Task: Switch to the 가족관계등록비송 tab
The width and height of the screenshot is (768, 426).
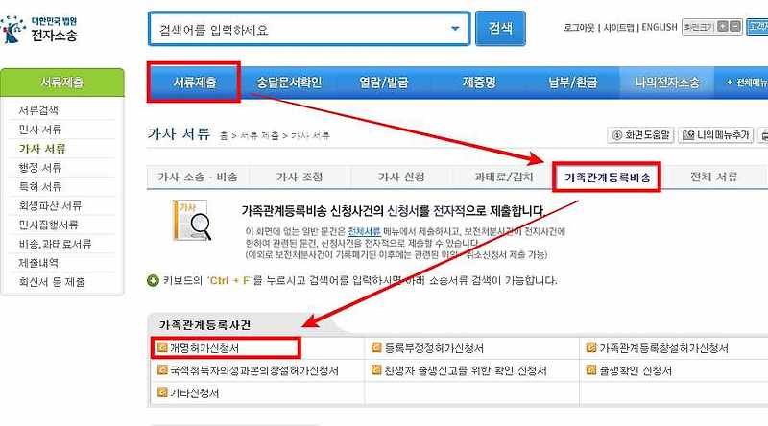Action: tap(607, 177)
